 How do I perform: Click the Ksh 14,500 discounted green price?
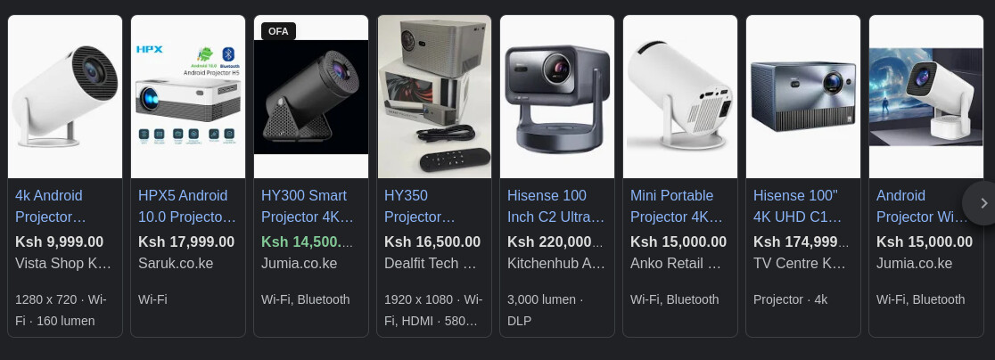point(307,242)
